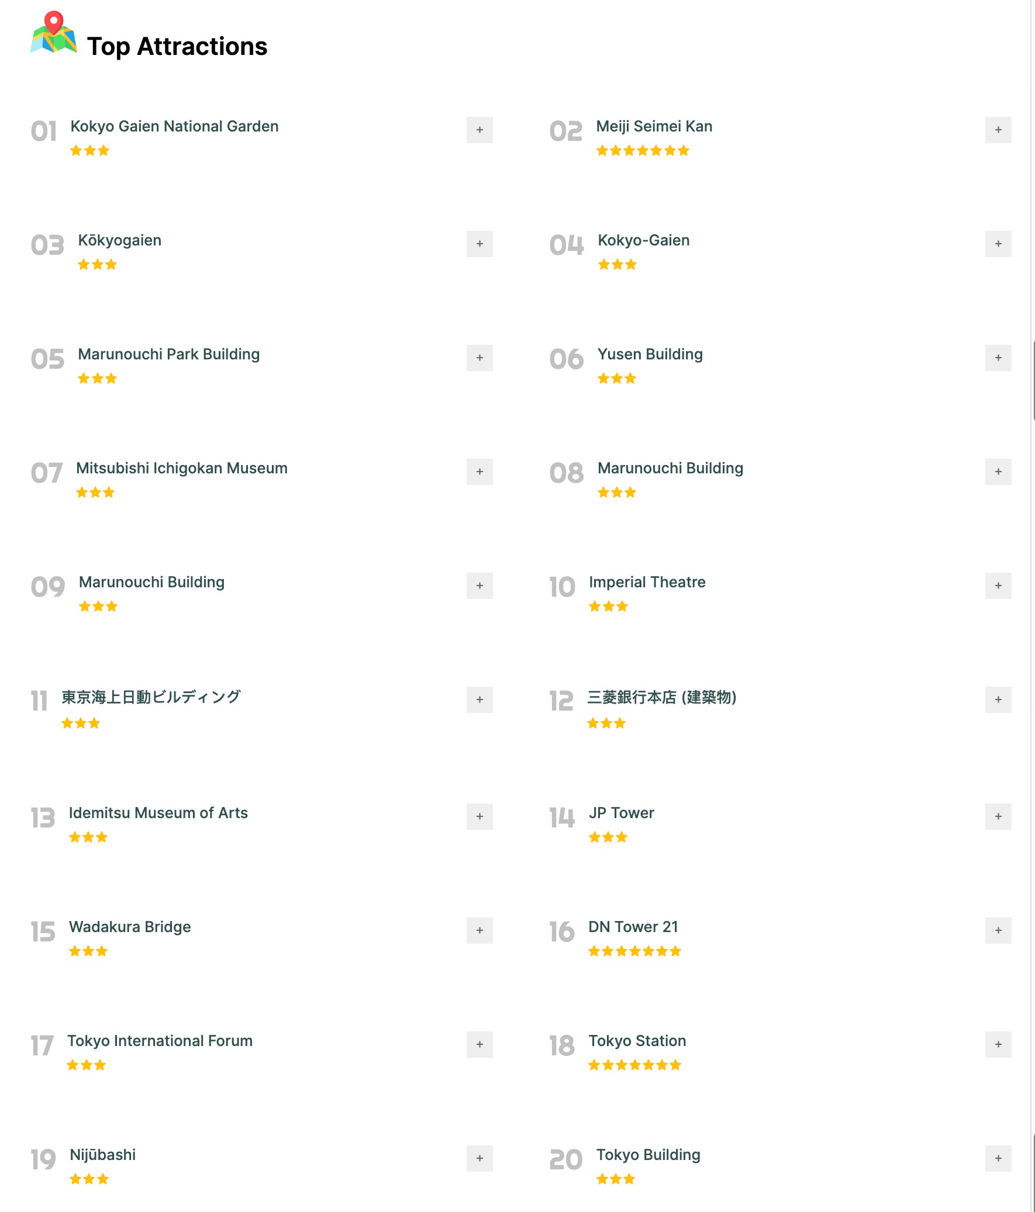
Task: Click the star rating under Imperial Theatre
Action: pyautogui.click(x=608, y=606)
